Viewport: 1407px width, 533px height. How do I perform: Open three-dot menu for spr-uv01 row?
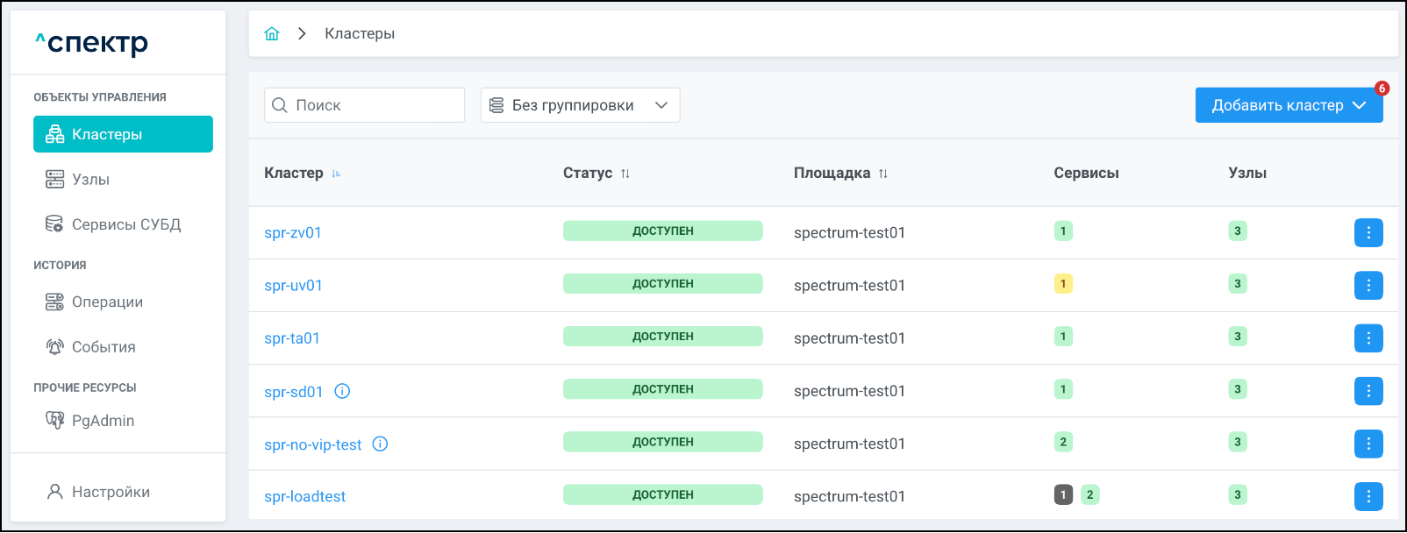point(1368,285)
